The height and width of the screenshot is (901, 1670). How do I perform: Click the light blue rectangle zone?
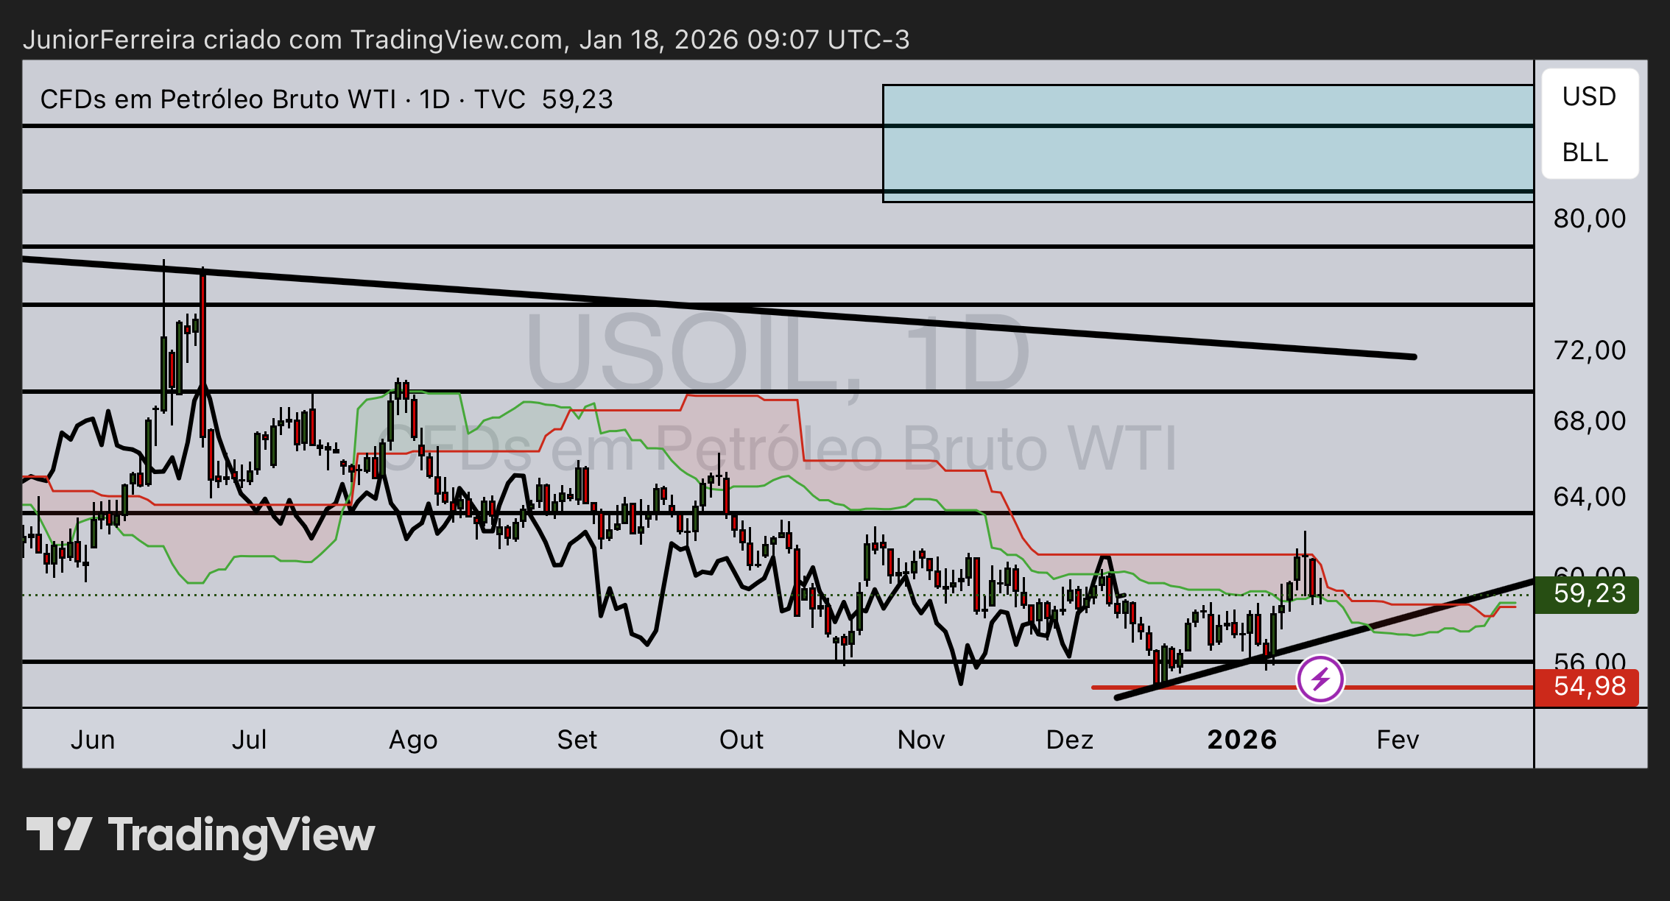pyautogui.click(x=1208, y=144)
